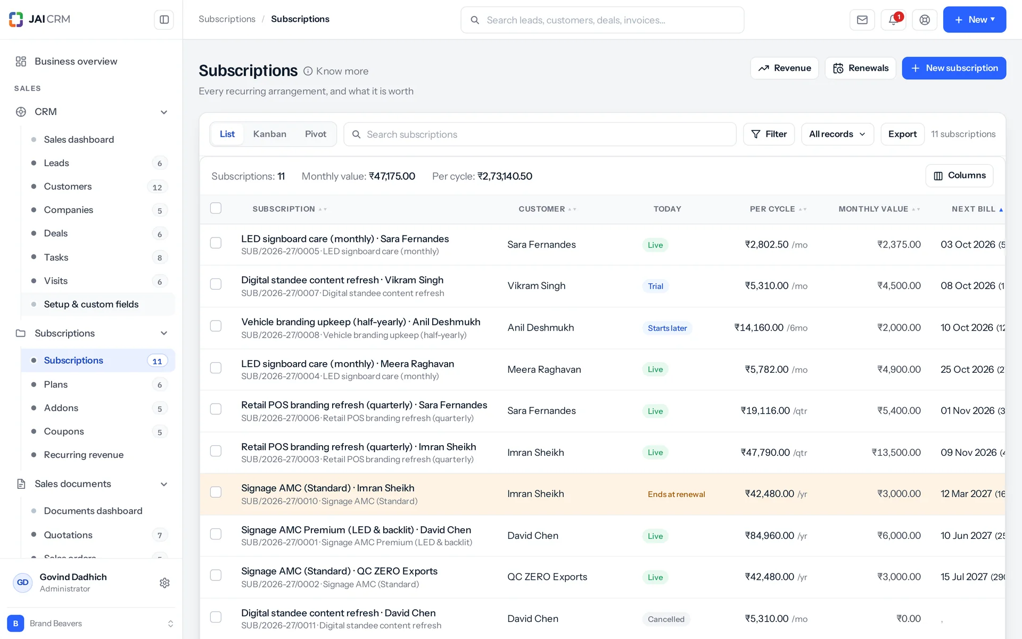Collapse the sidebar panel icon

[x=164, y=20]
